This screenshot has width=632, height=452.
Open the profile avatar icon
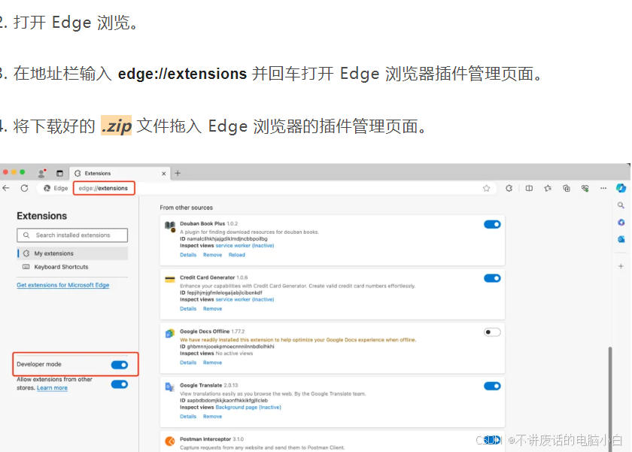coord(41,173)
